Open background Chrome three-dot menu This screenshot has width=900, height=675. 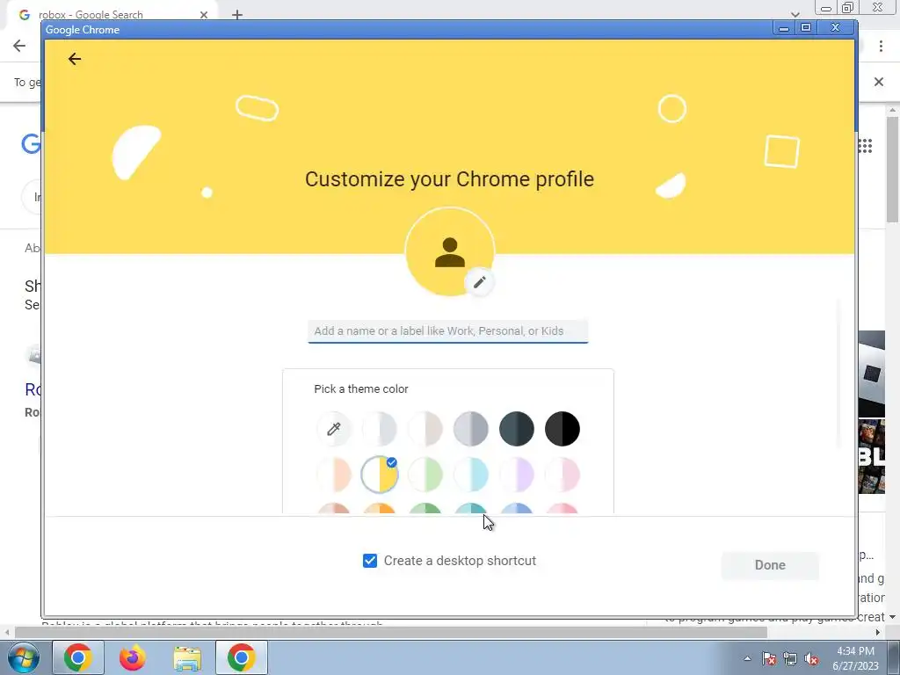pos(881,47)
